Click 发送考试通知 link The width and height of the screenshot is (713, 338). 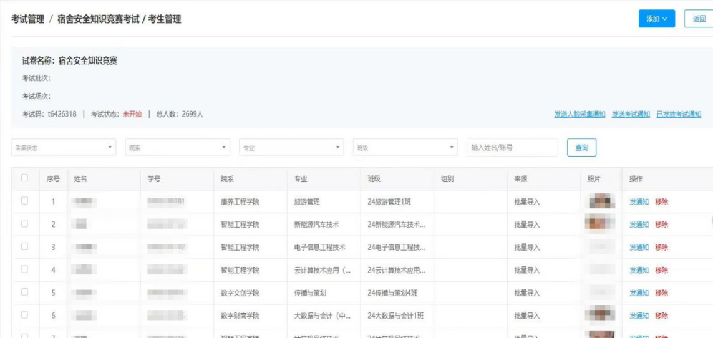coord(631,114)
